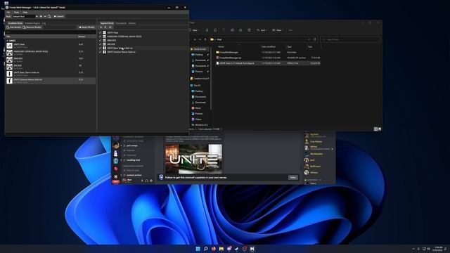Image resolution: width=450 pixels, height=253 pixels.
Task: Move selected applied mod down arrow
Action: (101, 27)
